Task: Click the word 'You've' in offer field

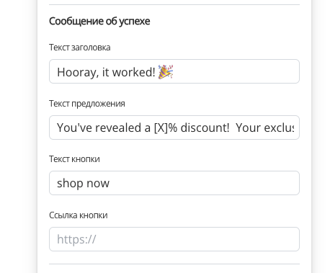Action: pyautogui.click(x=74, y=127)
